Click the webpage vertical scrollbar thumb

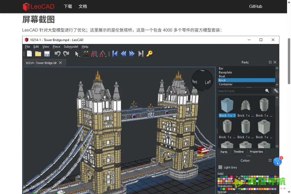pyautogui.click(x=289, y=61)
